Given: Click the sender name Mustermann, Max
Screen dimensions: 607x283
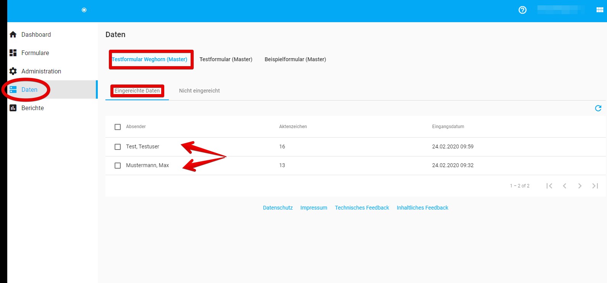Looking at the screenshot, I should coord(147,165).
